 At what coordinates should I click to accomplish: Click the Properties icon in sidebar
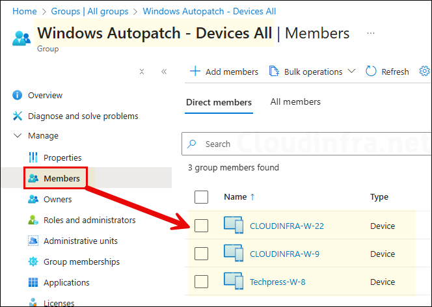click(33, 158)
